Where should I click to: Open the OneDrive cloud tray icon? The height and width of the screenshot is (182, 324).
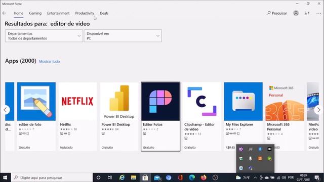[267, 177]
